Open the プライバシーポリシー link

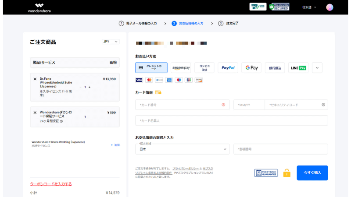[x=185, y=169]
